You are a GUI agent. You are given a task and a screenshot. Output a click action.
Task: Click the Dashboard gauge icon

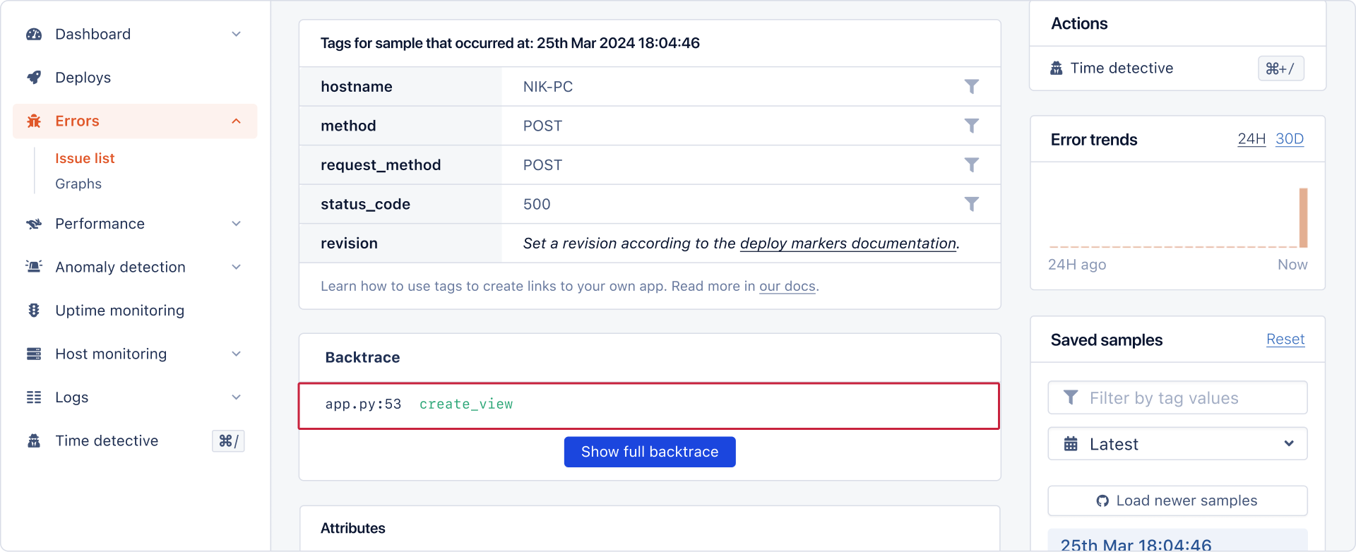click(x=34, y=34)
